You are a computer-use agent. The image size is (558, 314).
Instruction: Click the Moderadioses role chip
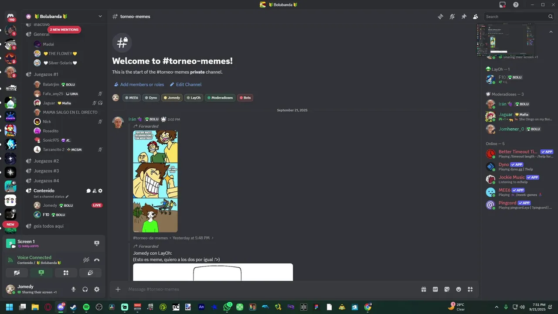(220, 98)
